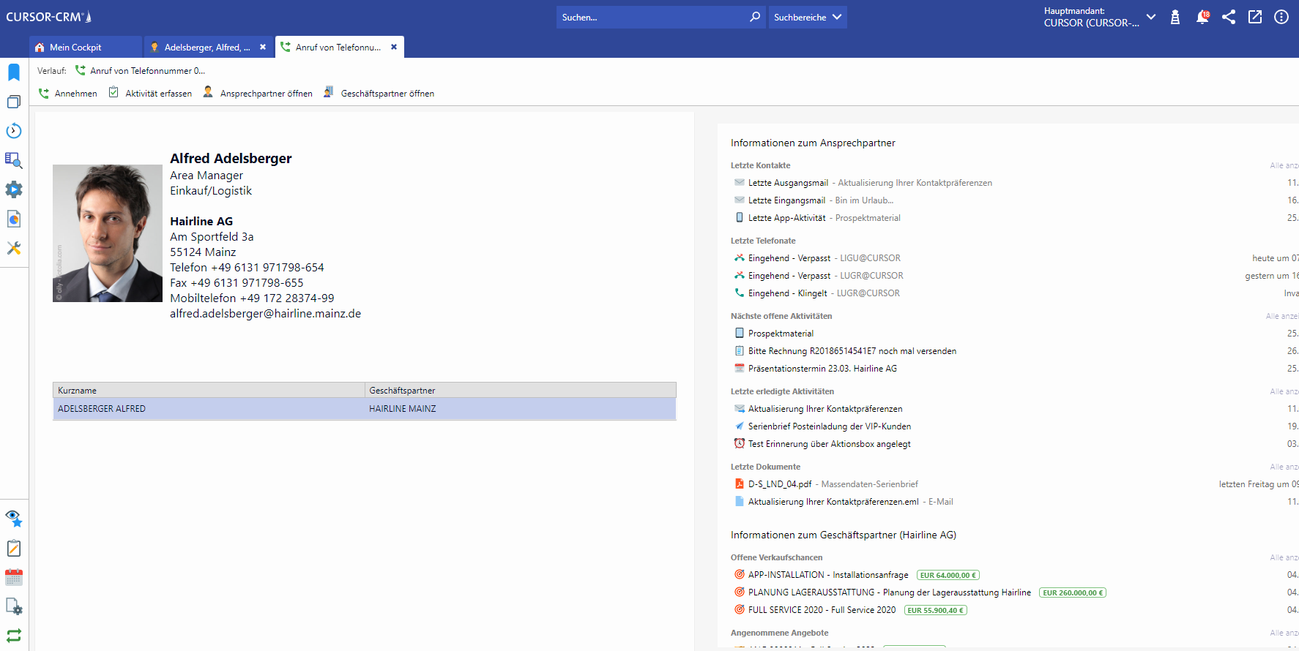The width and height of the screenshot is (1299, 651).
Task: Switch to the Adelsberger, Alfred tab
Action: (206, 48)
